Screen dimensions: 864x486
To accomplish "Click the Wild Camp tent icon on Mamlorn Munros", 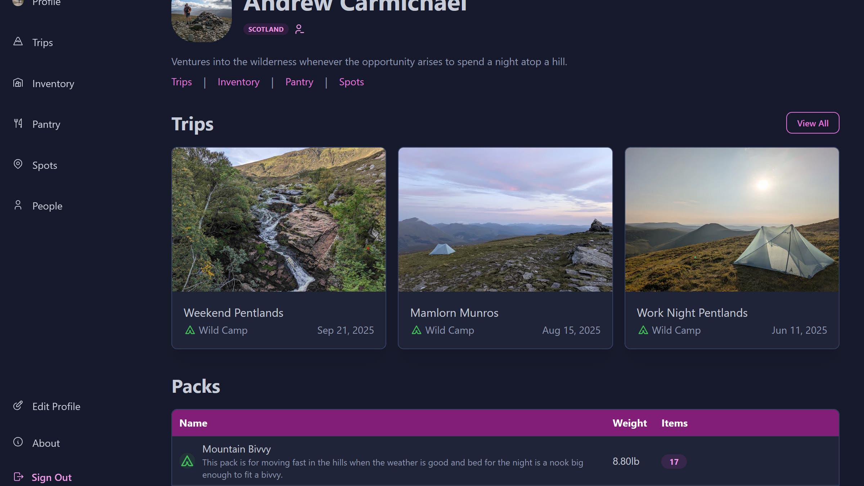I will coord(417,330).
